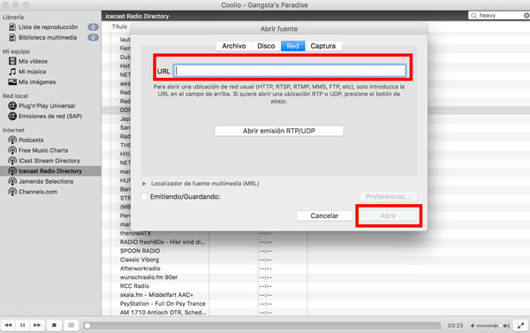This screenshot has width=530, height=333.
Task: Click the search field containing heavy
Action: (x=500, y=16)
